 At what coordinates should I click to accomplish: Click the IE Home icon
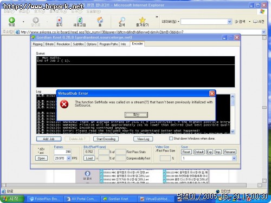click(100, 20)
